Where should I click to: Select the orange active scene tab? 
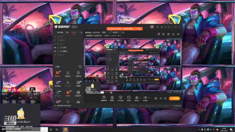click(74, 33)
